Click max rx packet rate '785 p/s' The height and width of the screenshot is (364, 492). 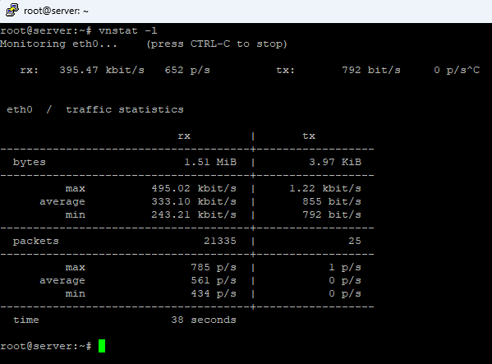(214, 268)
